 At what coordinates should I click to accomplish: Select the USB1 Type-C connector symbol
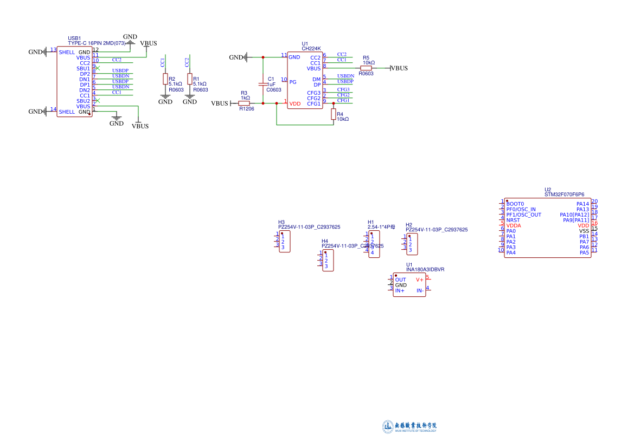[x=74, y=82]
